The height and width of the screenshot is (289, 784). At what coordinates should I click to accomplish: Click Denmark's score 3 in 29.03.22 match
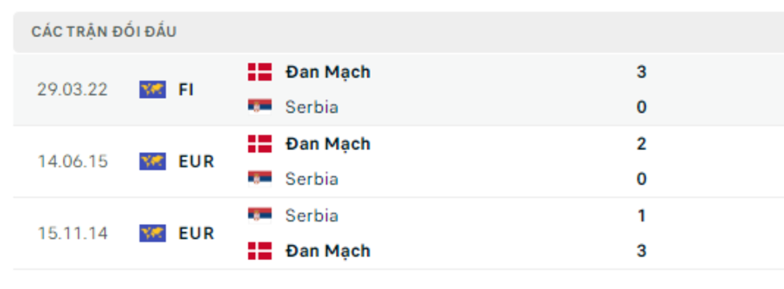[641, 72]
